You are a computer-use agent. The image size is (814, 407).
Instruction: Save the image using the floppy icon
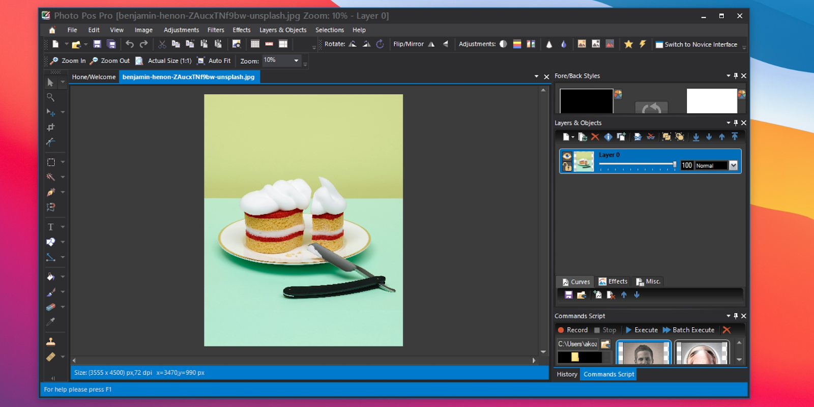tap(97, 44)
